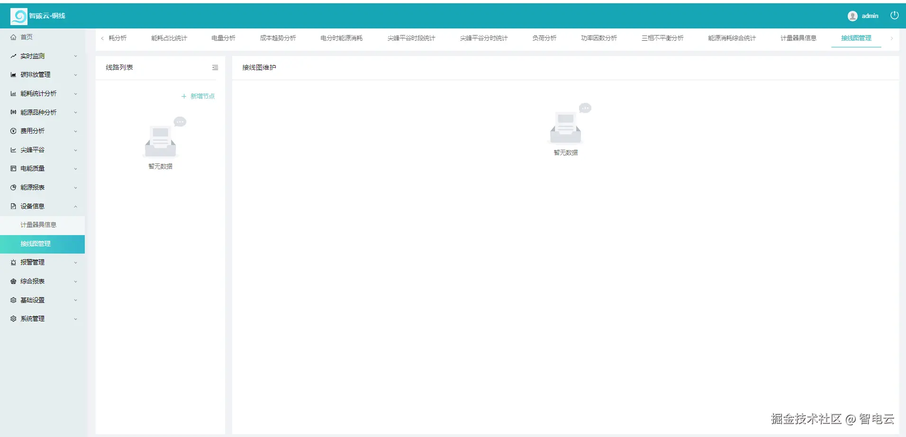
Task: Switch to the 计量器具信息 tab in the tab bar
Action: click(x=798, y=38)
